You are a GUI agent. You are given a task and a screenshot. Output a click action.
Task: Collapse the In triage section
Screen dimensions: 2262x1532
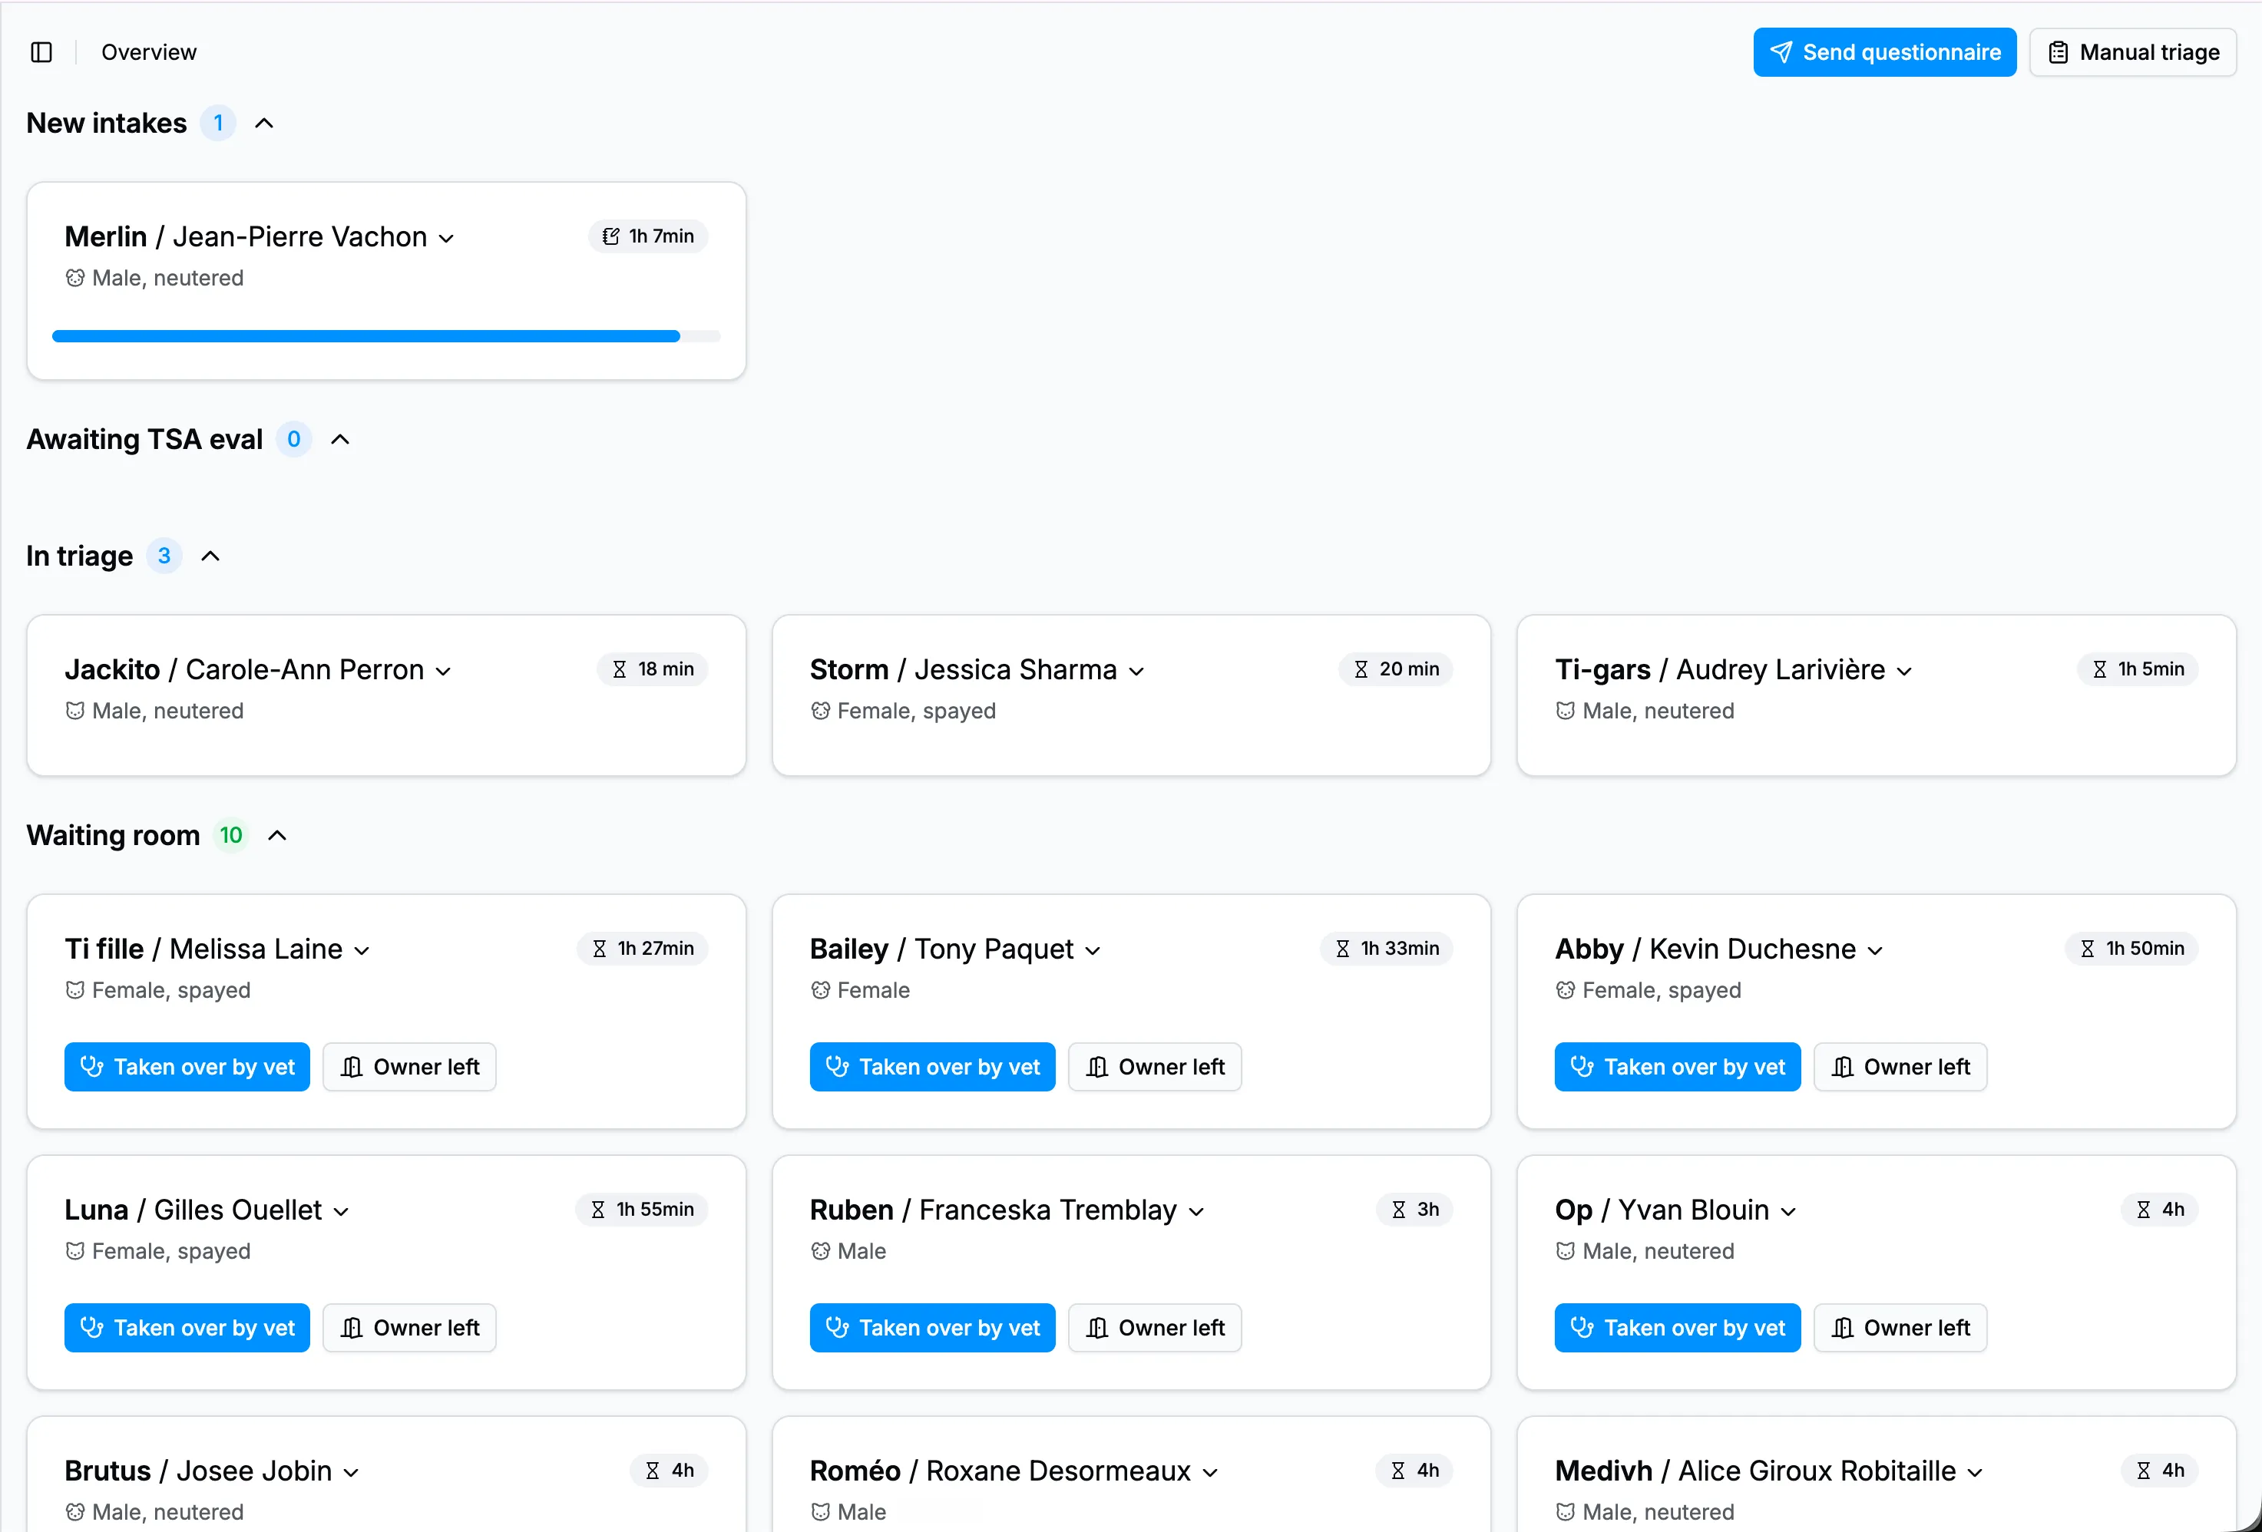pos(210,556)
